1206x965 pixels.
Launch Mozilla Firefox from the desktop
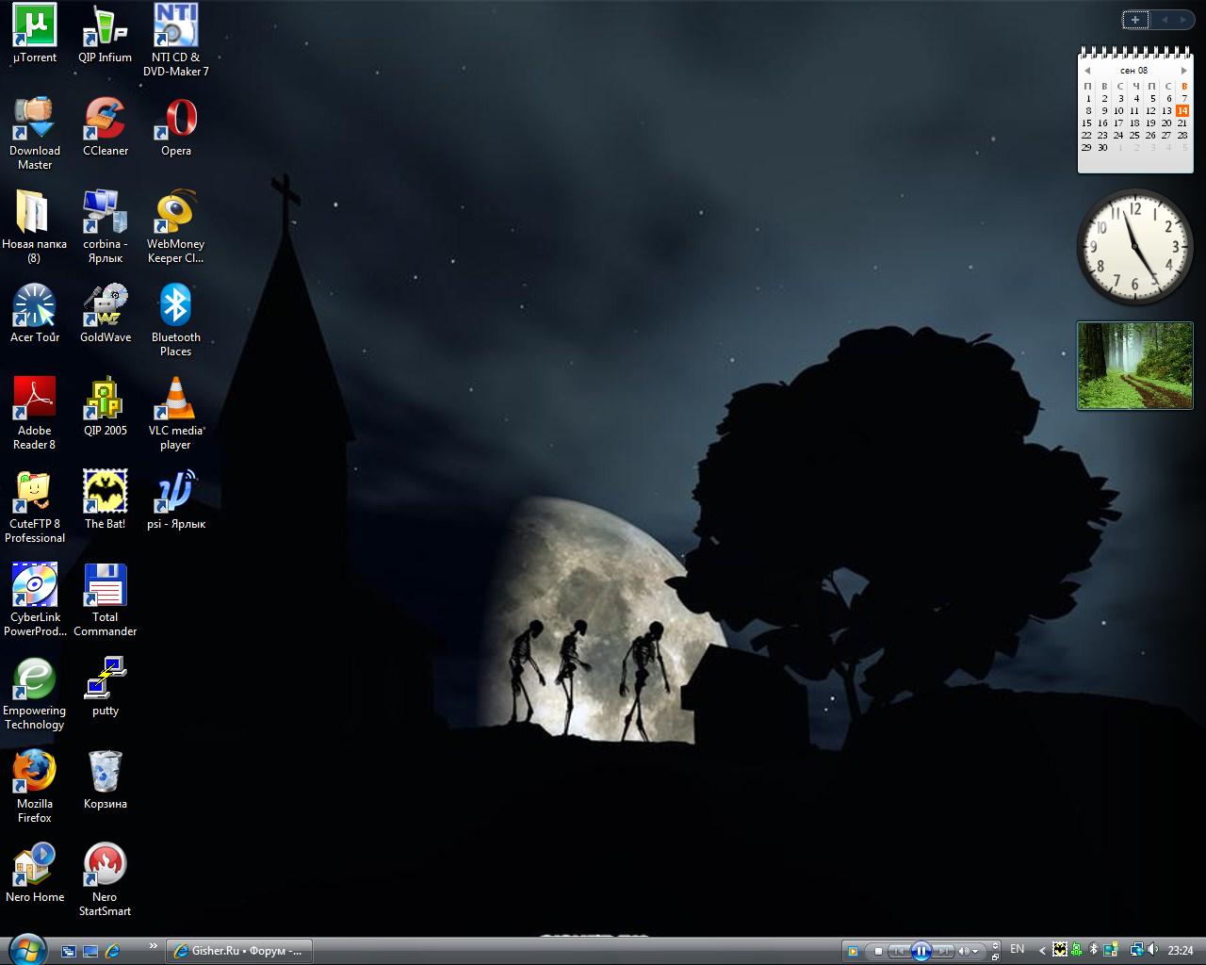(x=35, y=773)
